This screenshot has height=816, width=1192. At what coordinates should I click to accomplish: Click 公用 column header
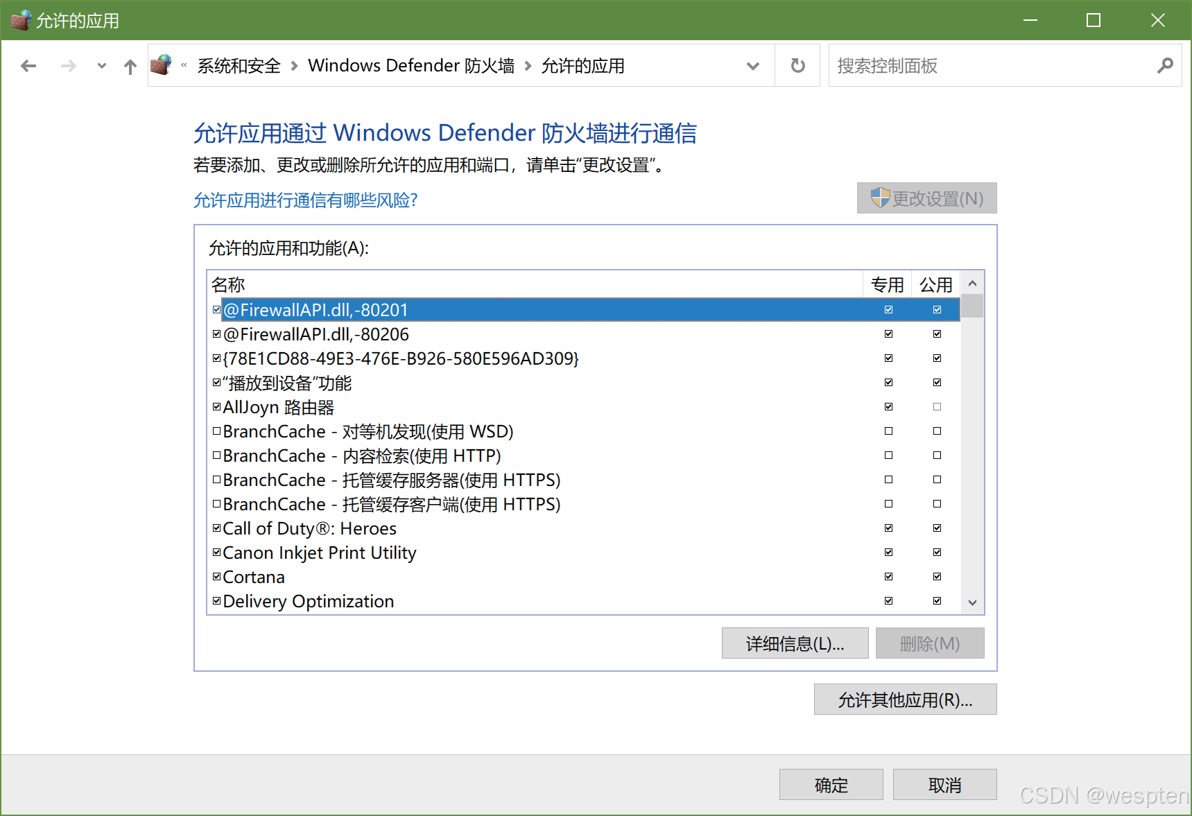click(936, 285)
